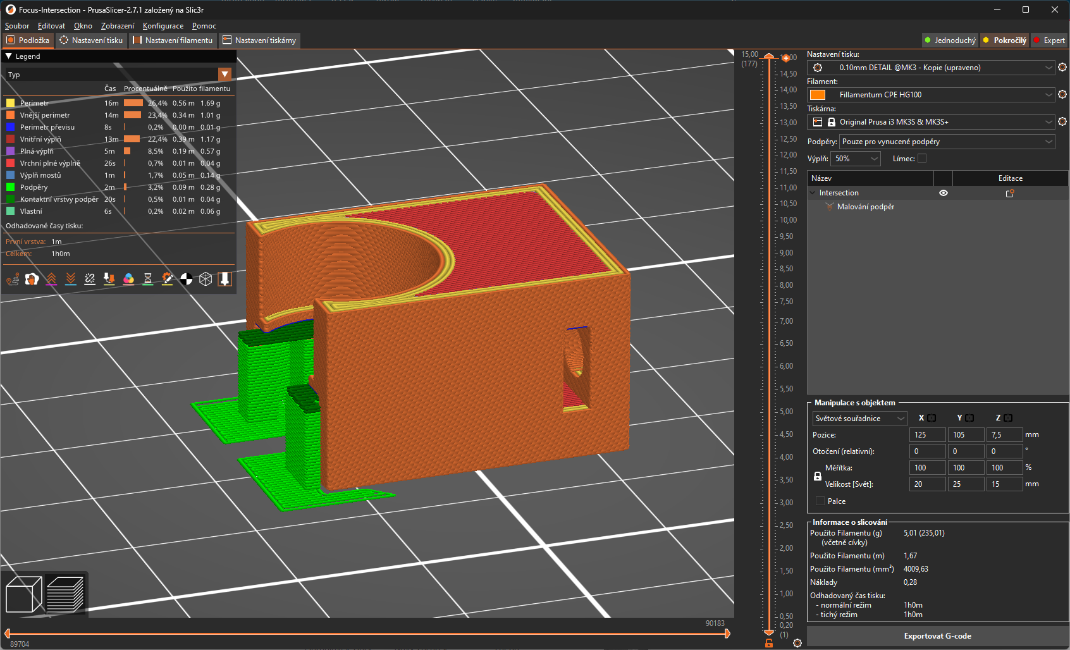
Task: Toggle deretractions icon (downward arrows)
Action: [71, 279]
